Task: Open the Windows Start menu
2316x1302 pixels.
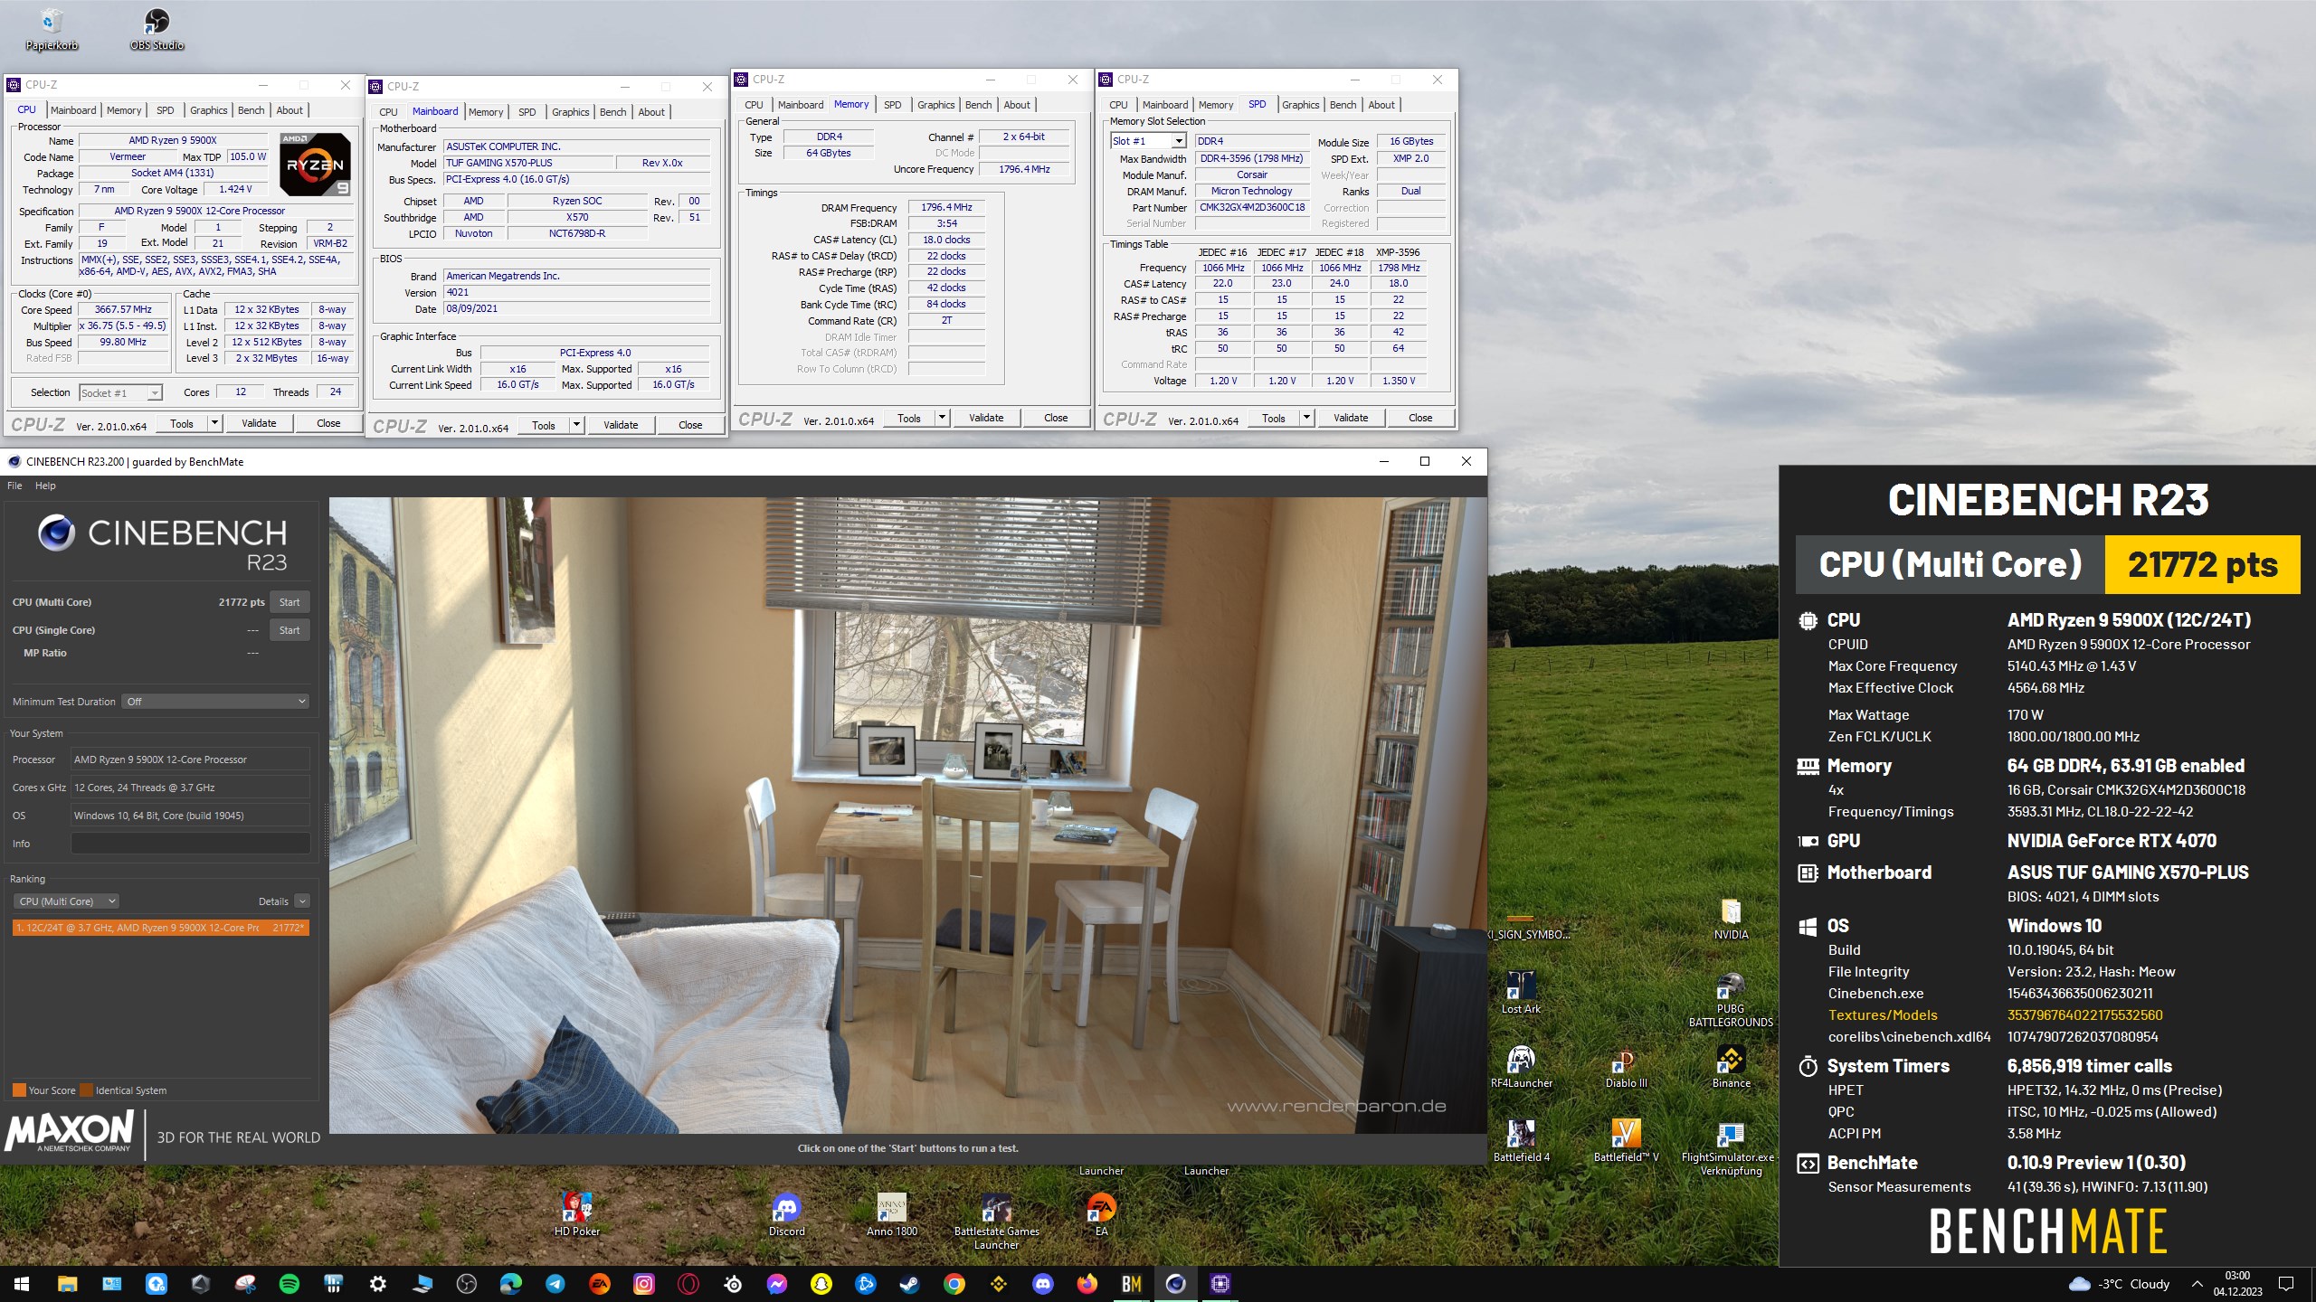Action: coord(22,1284)
